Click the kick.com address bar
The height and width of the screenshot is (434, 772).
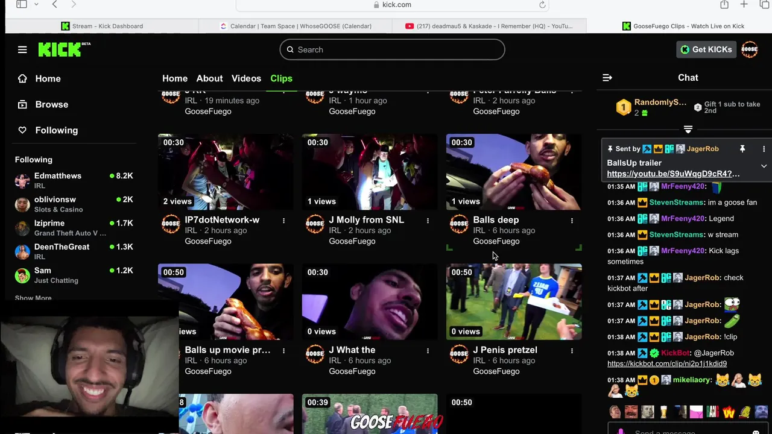point(392,5)
